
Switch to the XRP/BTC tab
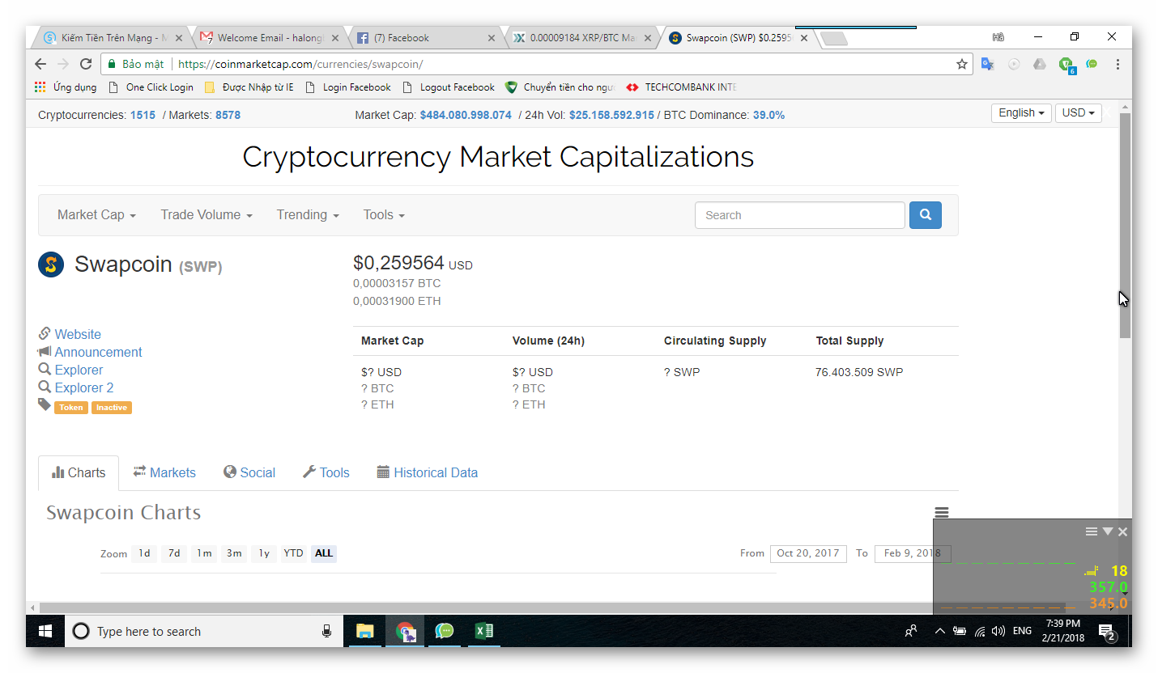pyautogui.click(x=582, y=38)
